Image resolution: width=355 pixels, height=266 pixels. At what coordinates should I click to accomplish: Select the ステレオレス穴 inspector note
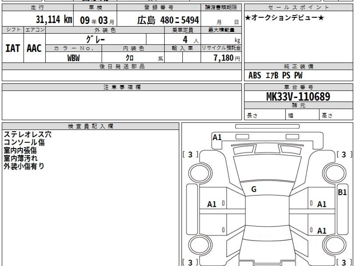[x=28, y=134]
